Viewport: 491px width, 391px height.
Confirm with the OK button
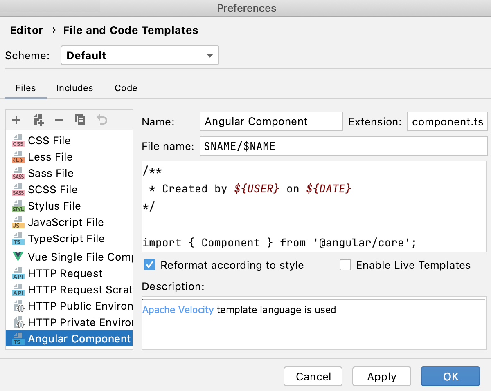[450, 376]
